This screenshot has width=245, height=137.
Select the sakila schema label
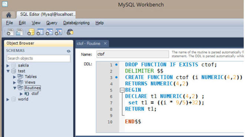(x=23, y=66)
